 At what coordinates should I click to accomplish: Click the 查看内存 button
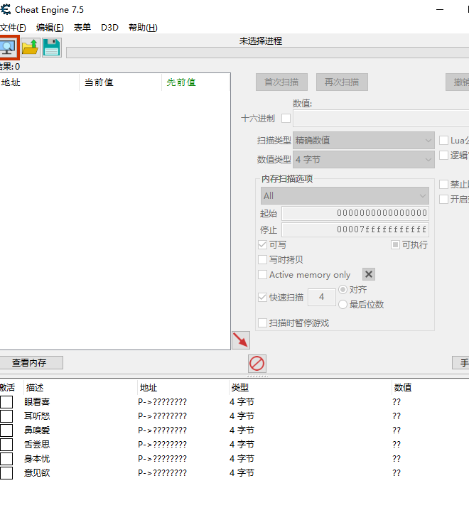[29, 363]
